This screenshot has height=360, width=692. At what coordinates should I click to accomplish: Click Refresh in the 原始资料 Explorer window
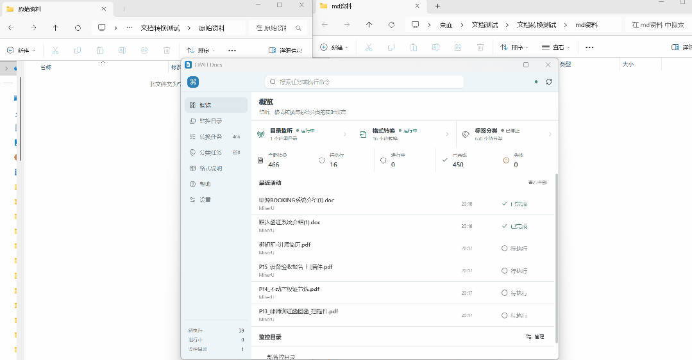click(x=78, y=28)
